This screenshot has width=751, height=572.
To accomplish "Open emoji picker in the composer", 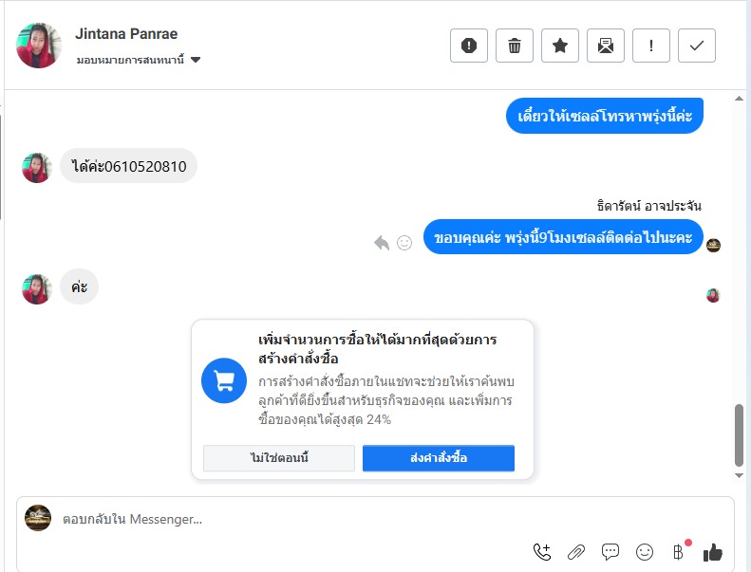I will click(x=645, y=552).
